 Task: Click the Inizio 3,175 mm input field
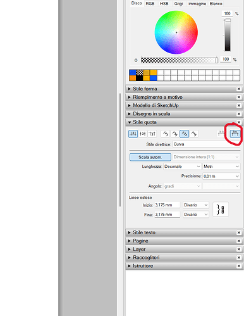pyautogui.click(x=168, y=205)
